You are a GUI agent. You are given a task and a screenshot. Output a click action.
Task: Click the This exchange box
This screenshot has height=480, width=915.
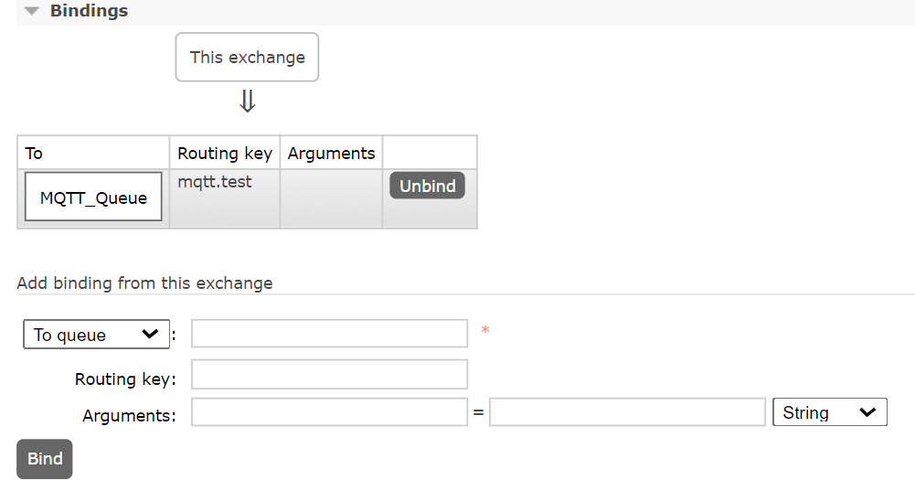(247, 58)
